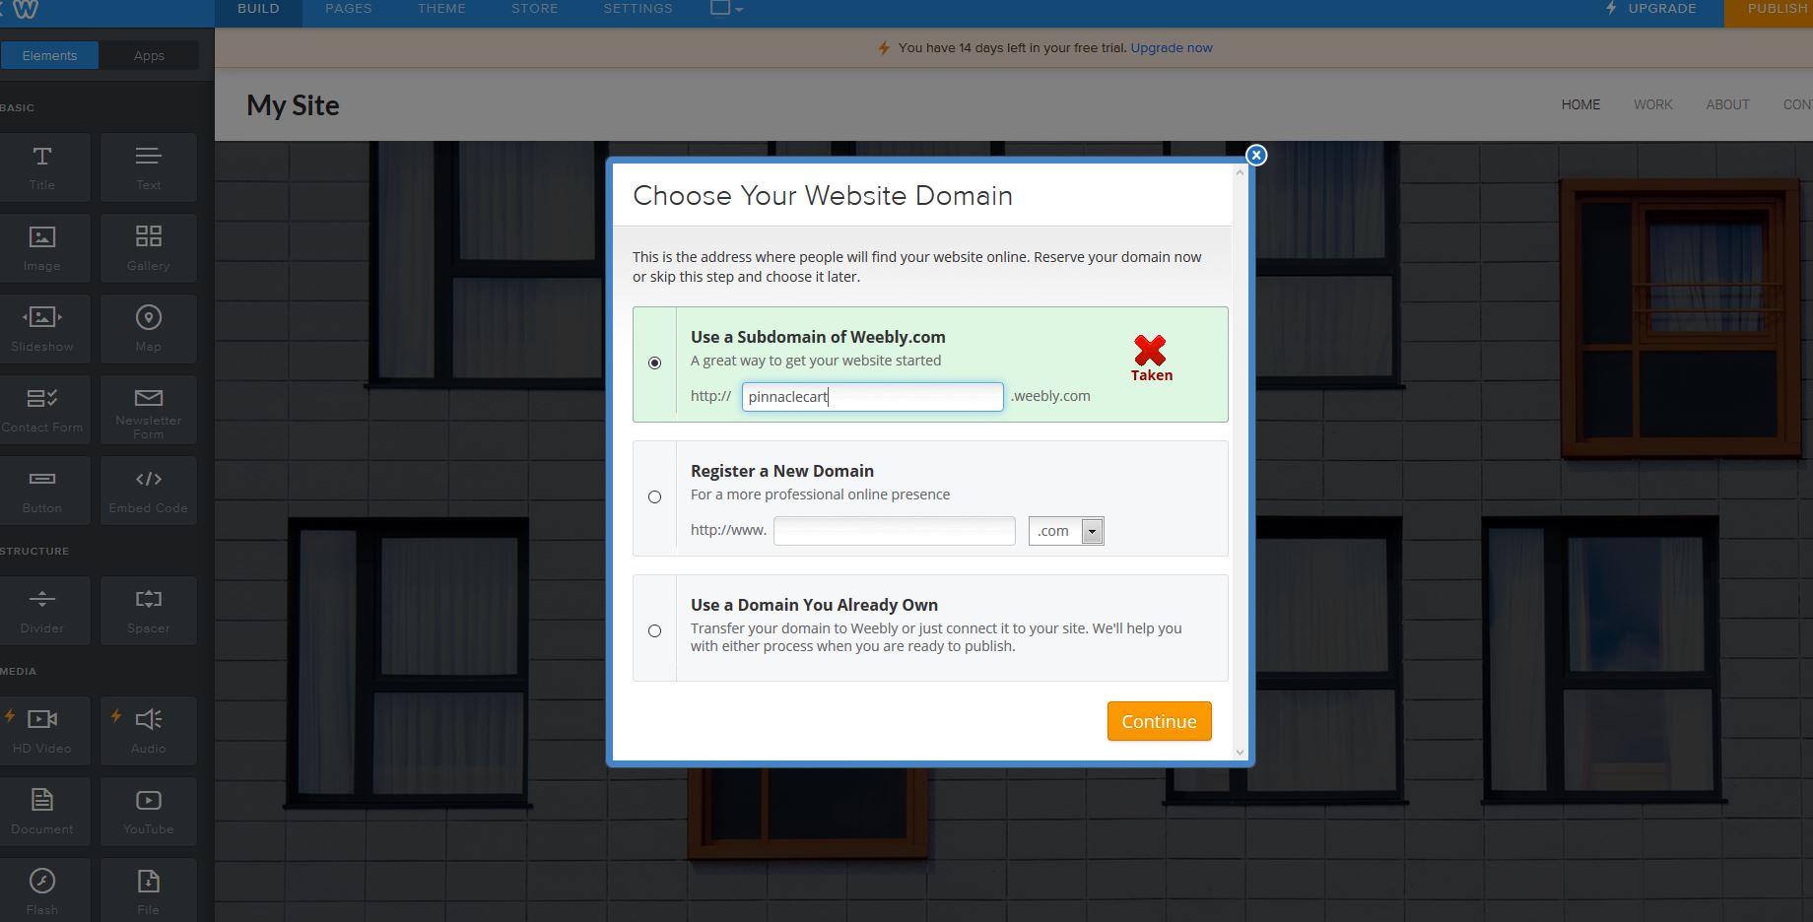This screenshot has width=1813, height=922.
Task: Open the SETTINGS tab
Action: pyautogui.click(x=638, y=9)
